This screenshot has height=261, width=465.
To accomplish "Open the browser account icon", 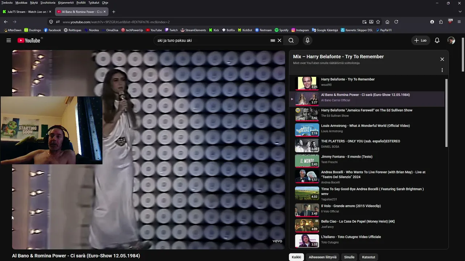I will pos(432,22).
